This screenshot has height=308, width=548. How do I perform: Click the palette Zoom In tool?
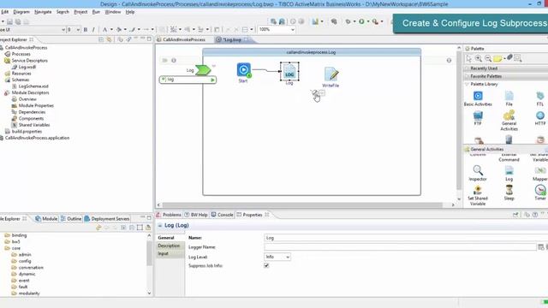479,59
